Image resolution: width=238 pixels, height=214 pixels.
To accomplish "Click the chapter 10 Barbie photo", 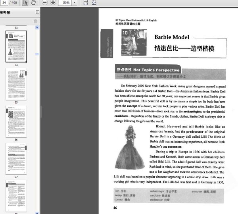I will [134, 42].
